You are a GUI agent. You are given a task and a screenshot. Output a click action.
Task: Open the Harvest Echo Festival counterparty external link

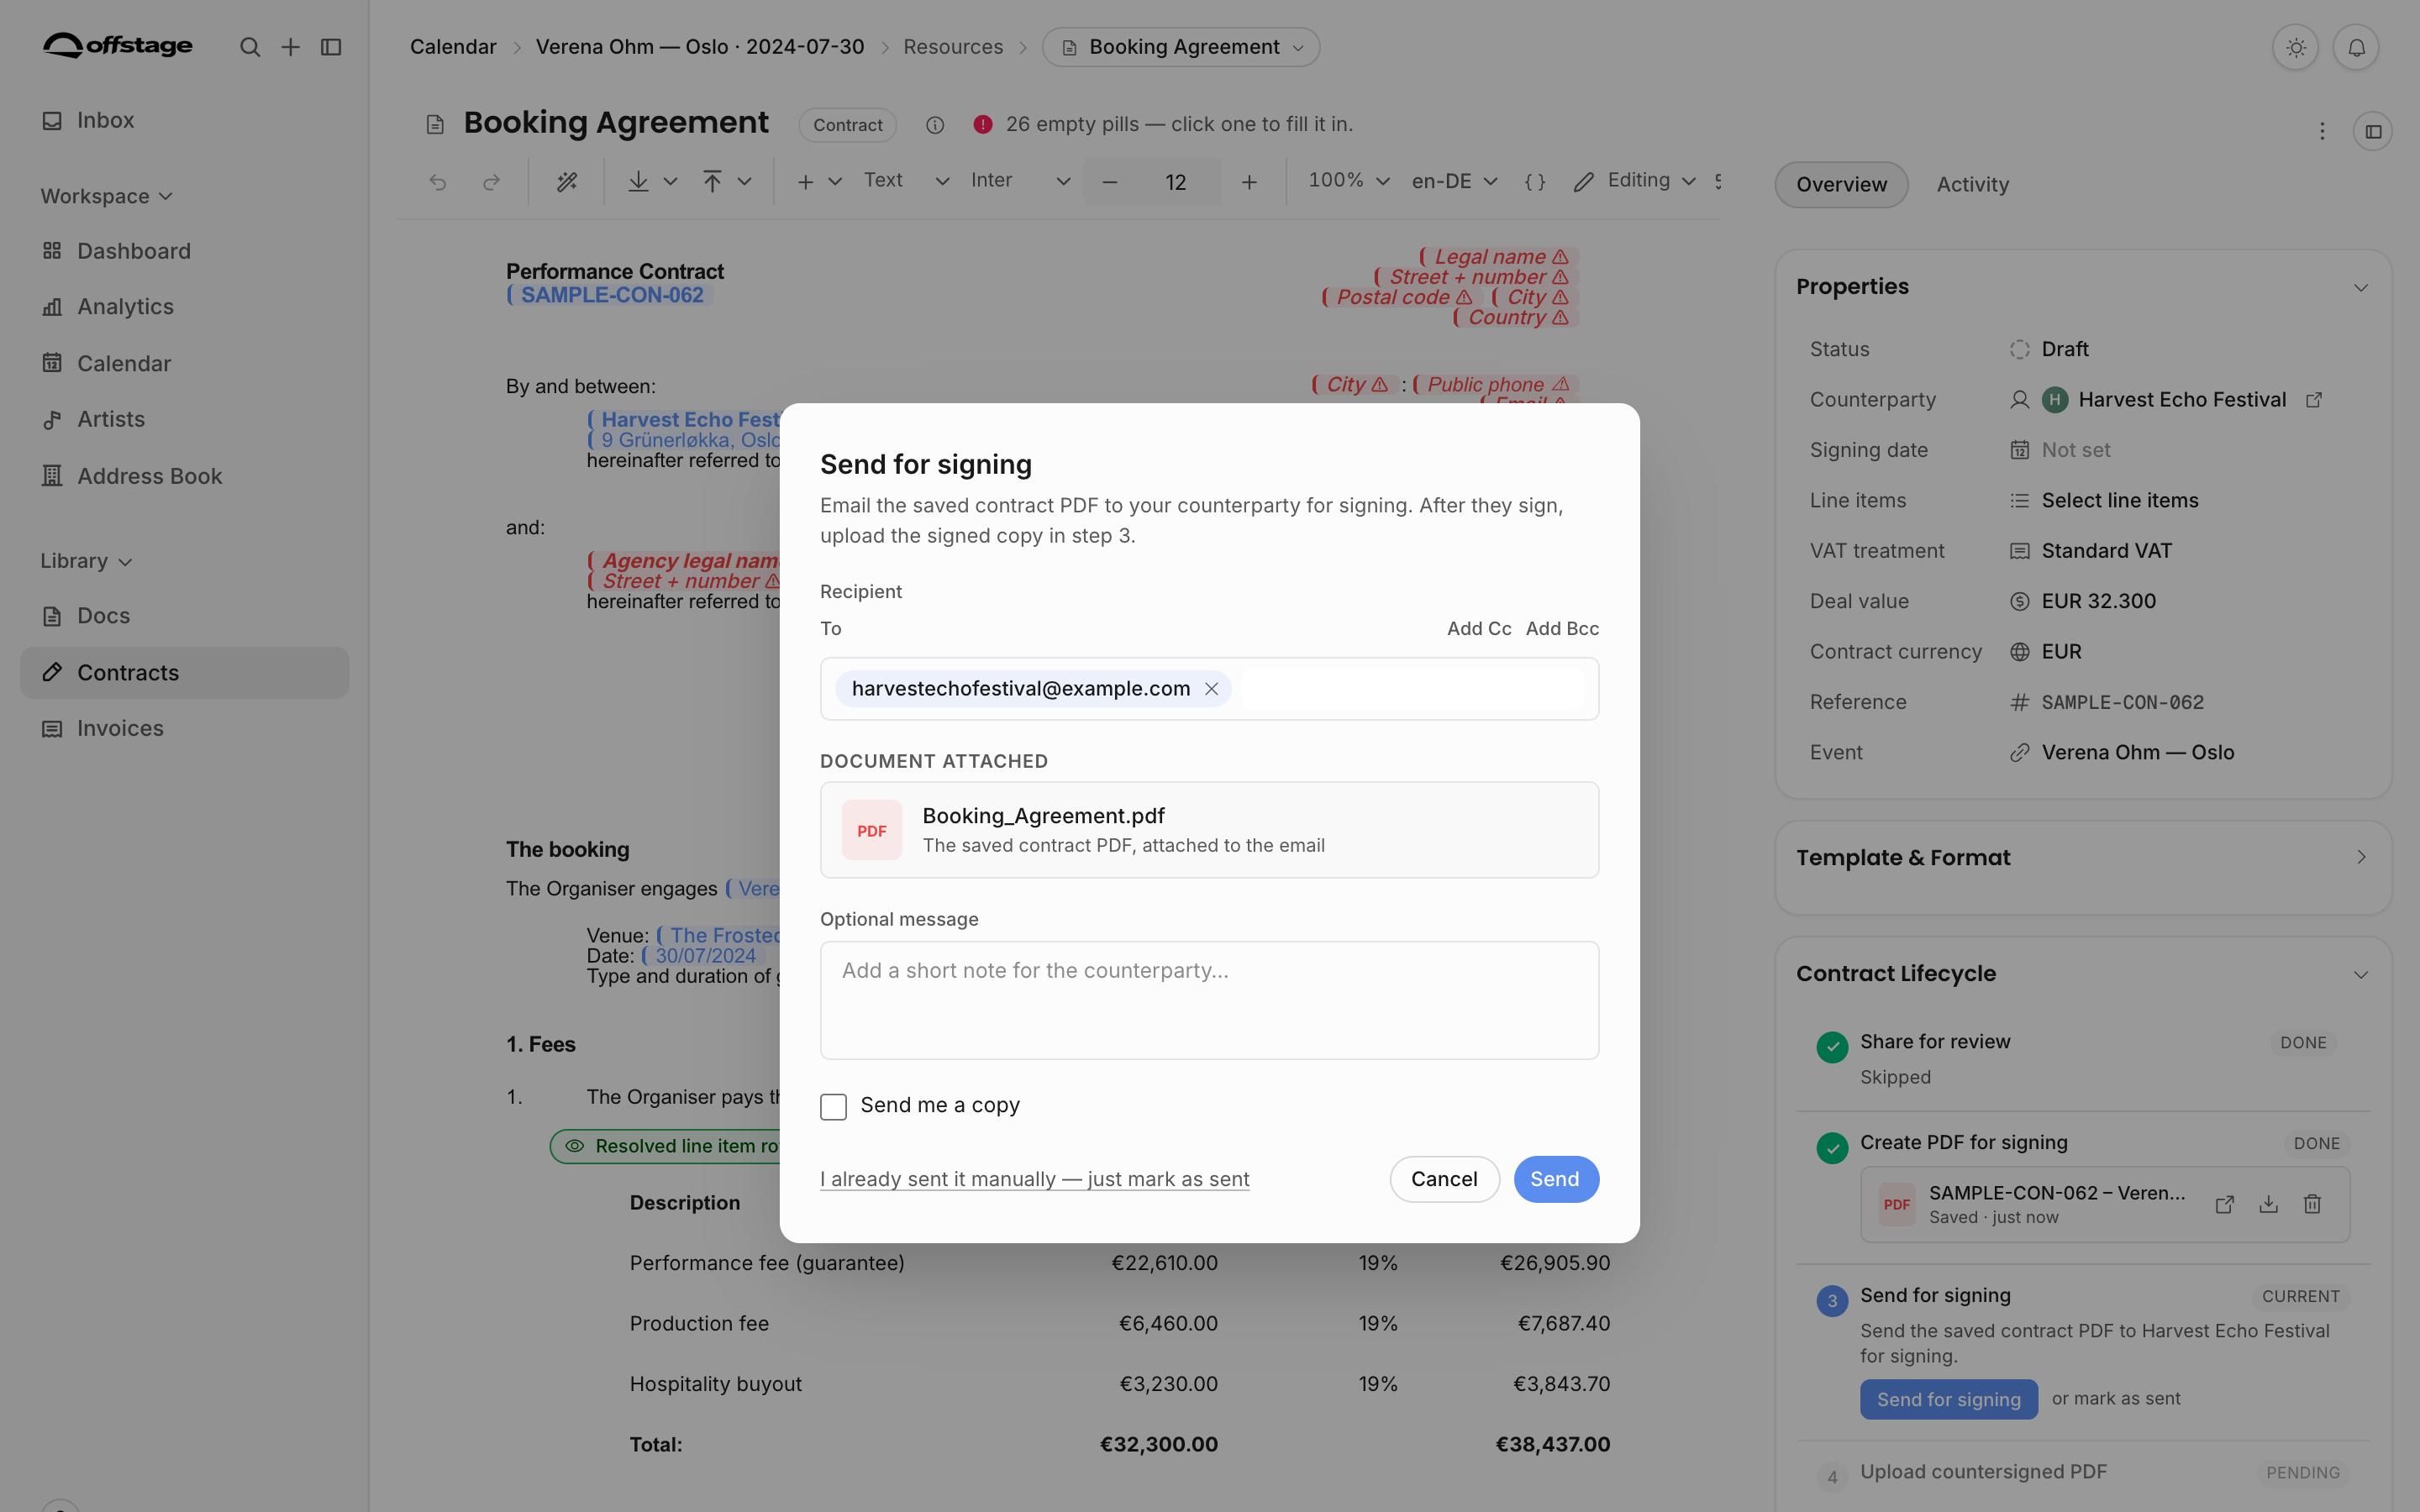point(2314,400)
